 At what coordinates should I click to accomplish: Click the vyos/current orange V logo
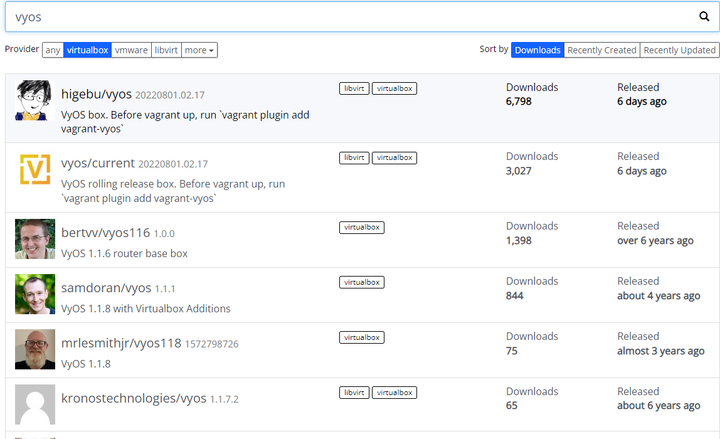[35, 169]
